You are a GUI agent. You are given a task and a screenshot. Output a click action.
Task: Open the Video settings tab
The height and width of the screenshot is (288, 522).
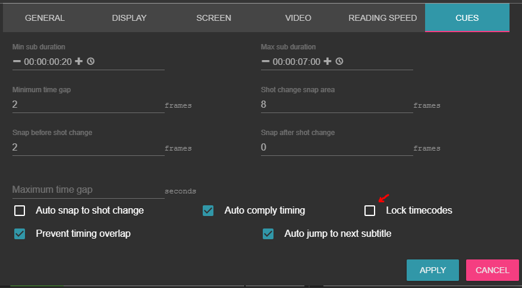pyautogui.click(x=298, y=18)
